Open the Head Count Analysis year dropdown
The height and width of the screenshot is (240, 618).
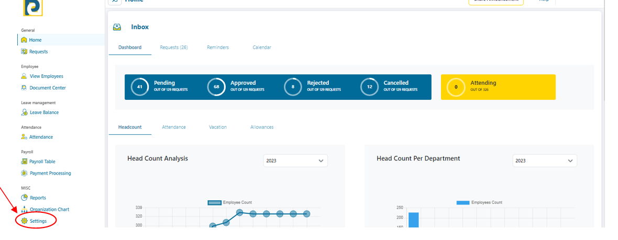point(295,161)
